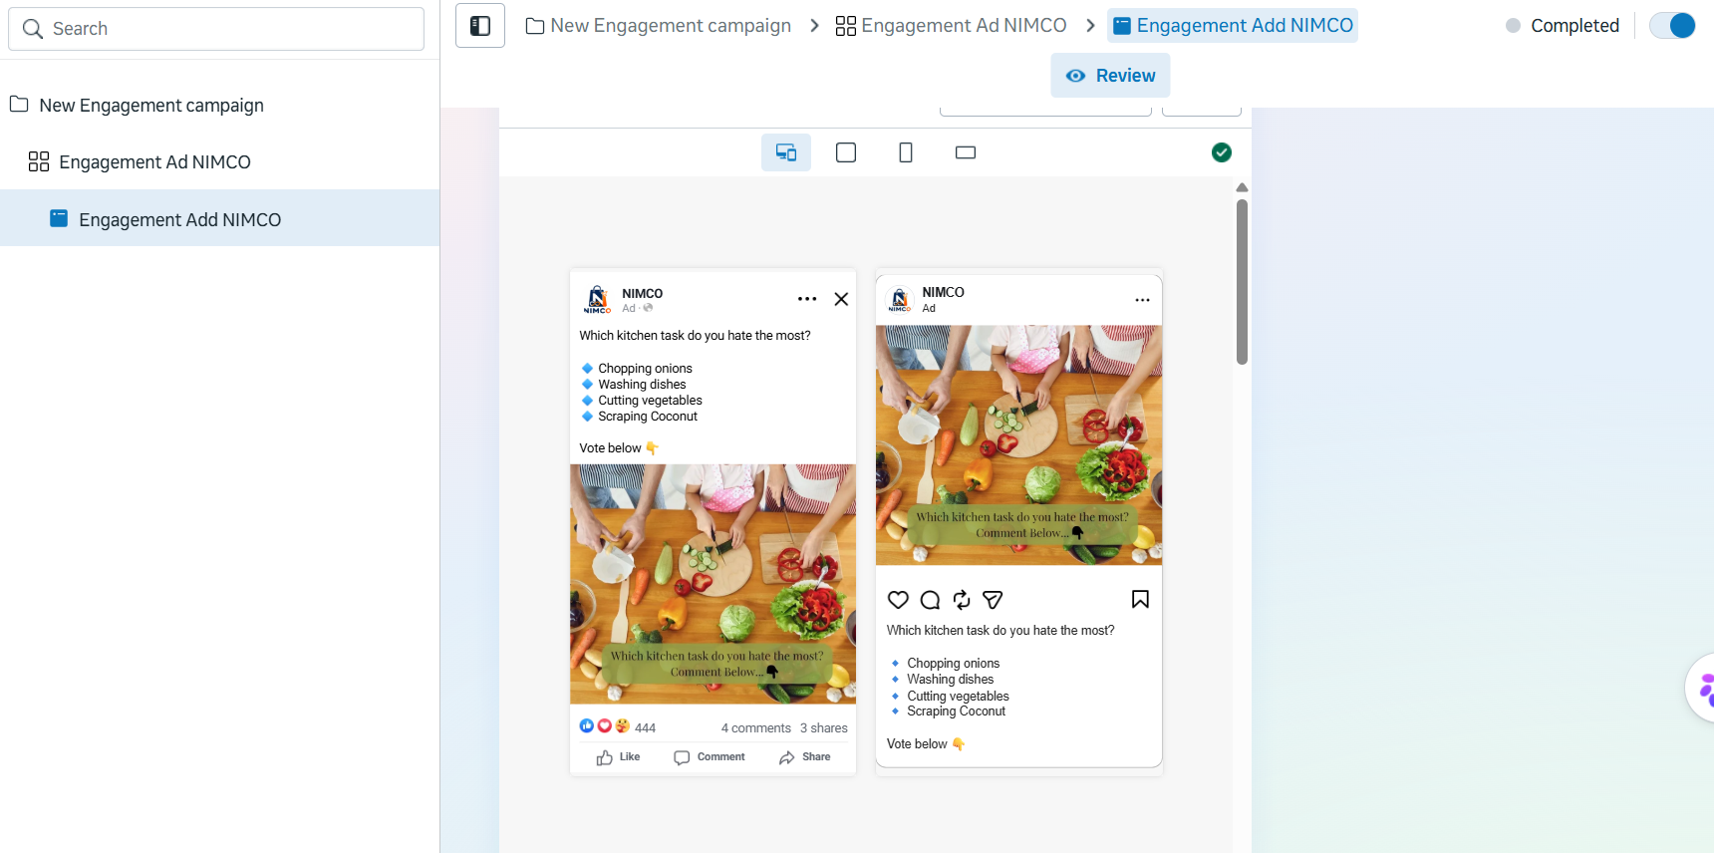Viewport: 1714px width, 853px height.
Task: Click the green checkmark status icon
Action: pos(1222,152)
